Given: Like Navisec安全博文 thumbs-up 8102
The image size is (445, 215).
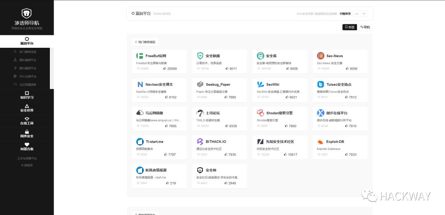Looking at the screenshot, I should tap(171, 97).
